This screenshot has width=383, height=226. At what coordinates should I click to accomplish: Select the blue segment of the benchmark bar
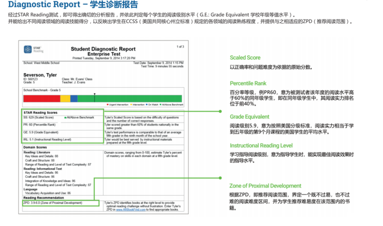point(74,99)
